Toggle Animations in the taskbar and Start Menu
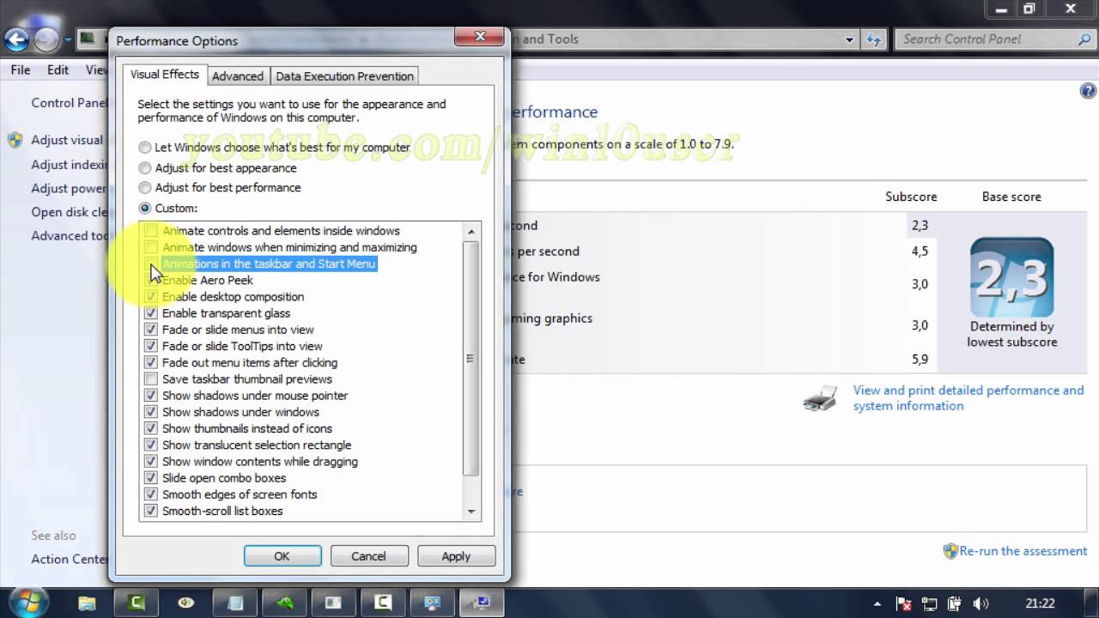This screenshot has height=618, width=1099. 151,264
